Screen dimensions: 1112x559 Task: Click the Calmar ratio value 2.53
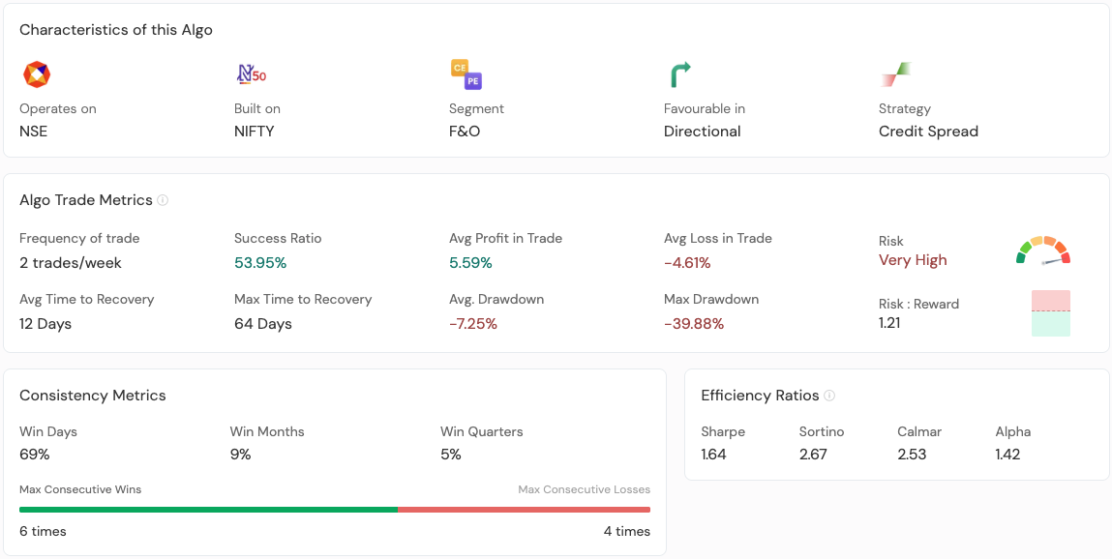[912, 455]
